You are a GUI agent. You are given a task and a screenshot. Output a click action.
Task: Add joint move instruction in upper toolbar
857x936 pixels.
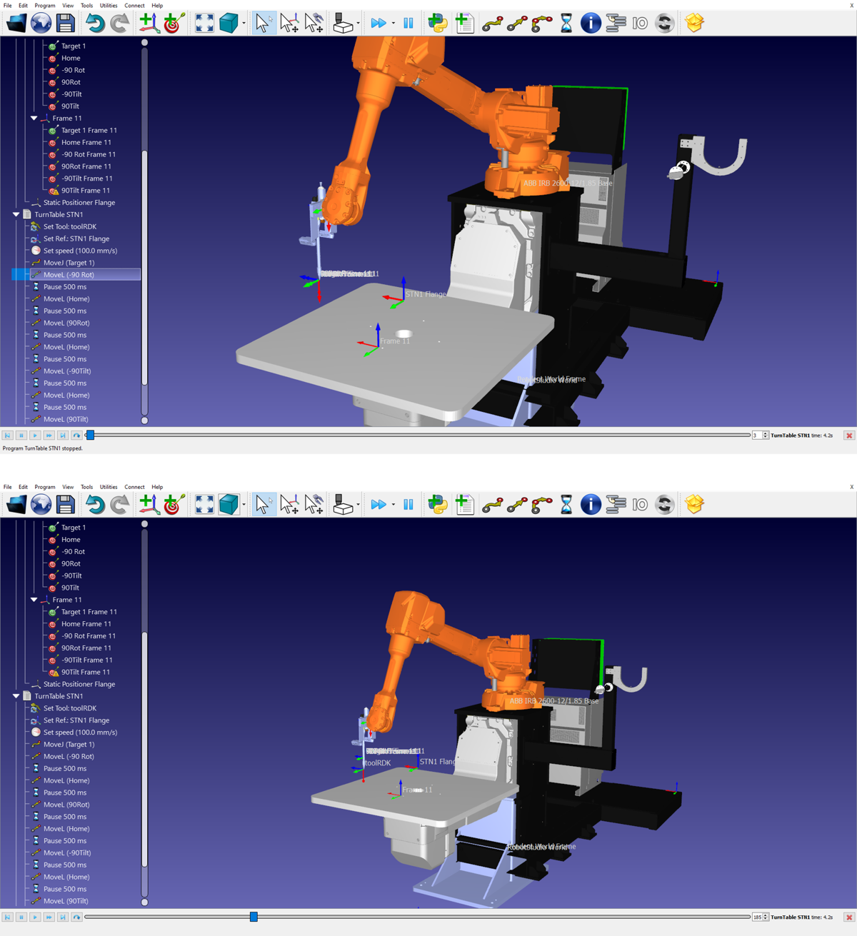492,24
